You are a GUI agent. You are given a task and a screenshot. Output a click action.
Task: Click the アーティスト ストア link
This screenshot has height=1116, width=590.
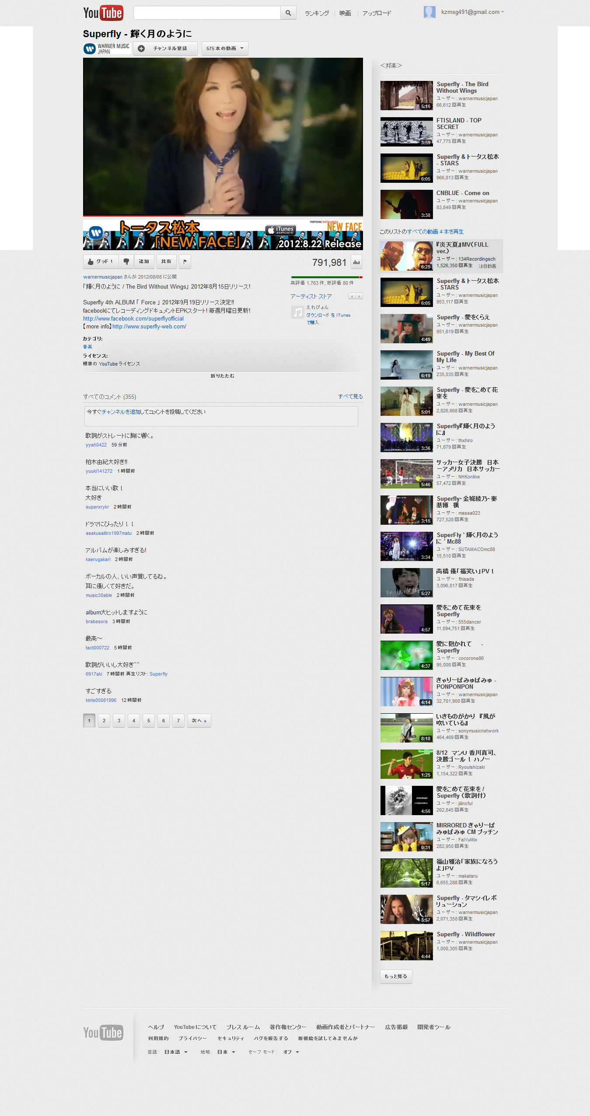pos(311,296)
